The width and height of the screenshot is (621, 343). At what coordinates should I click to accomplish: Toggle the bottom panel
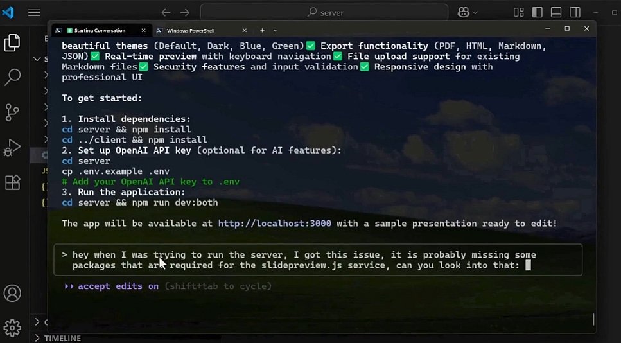coord(556,13)
